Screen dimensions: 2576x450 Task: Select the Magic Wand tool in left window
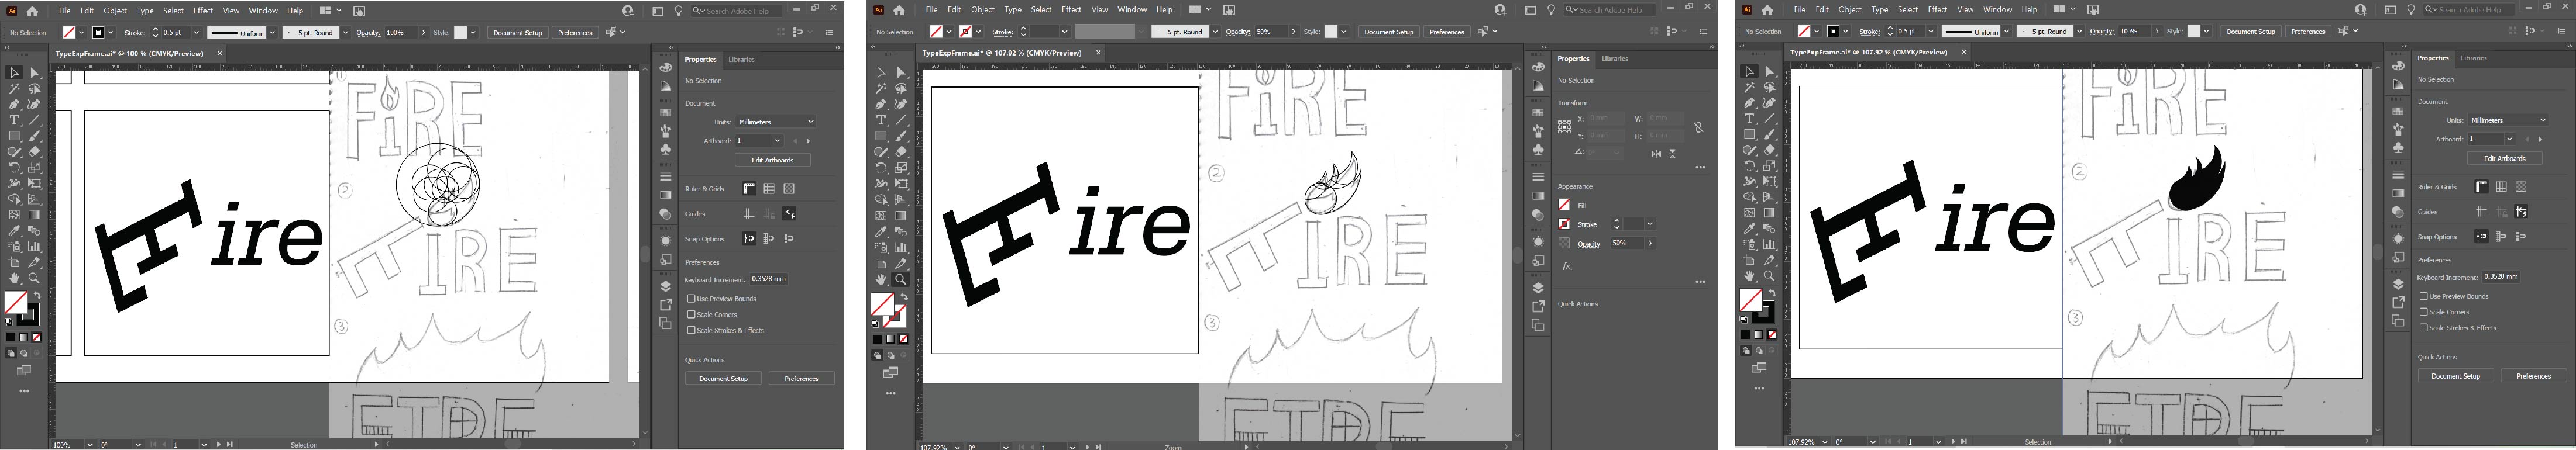[14, 89]
